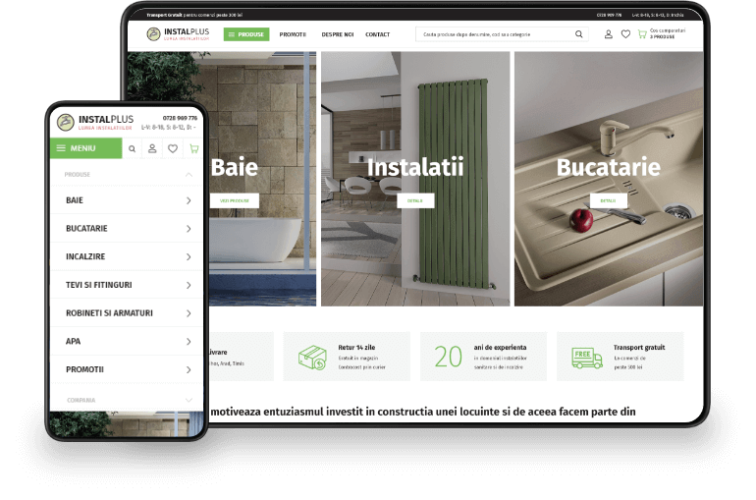Screen dimensions: 756x500
Task: Click the VEZI PRODUSE button under Baie
Action: click(x=235, y=200)
